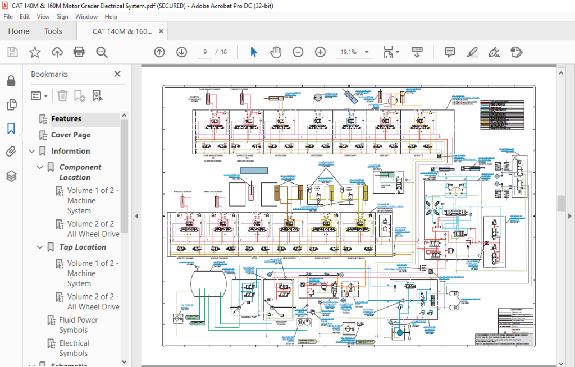Screen dimensions: 575x367
Task: Open the find text magnifier tool
Action: (x=102, y=52)
